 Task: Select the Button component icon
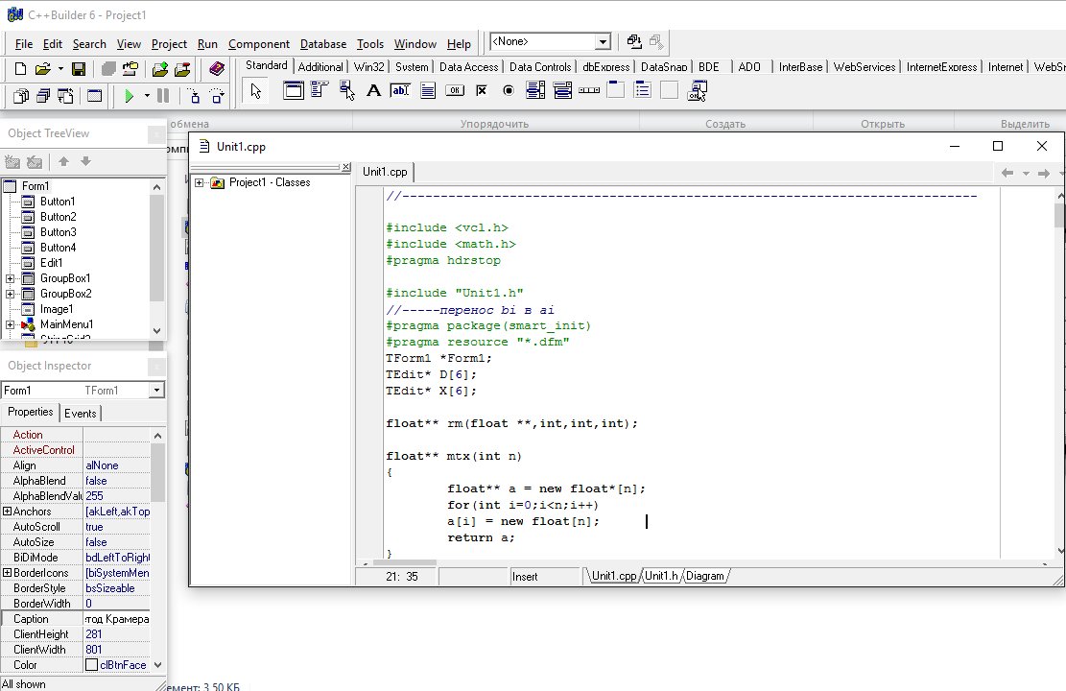454,90
